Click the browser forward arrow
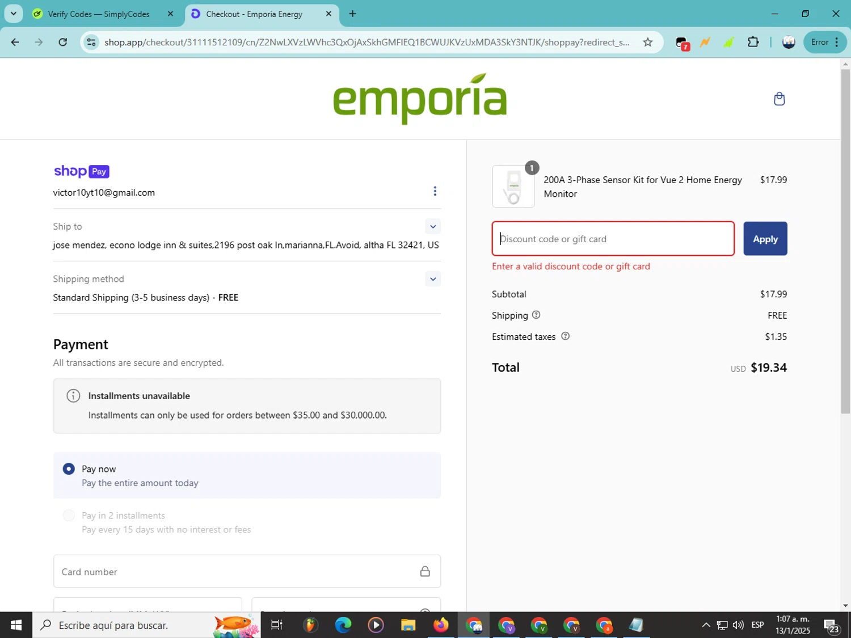851x638 pixels. [39, 42]
